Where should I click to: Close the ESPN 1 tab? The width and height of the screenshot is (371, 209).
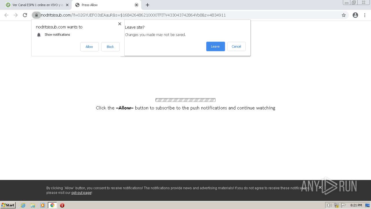67,5
